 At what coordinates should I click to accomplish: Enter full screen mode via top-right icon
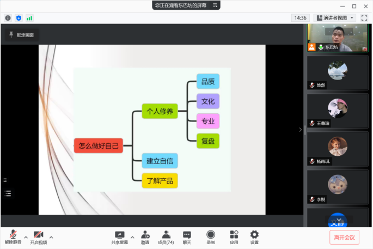[x=364, y=18]
